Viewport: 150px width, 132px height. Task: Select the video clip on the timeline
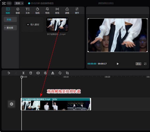(56, 104)
